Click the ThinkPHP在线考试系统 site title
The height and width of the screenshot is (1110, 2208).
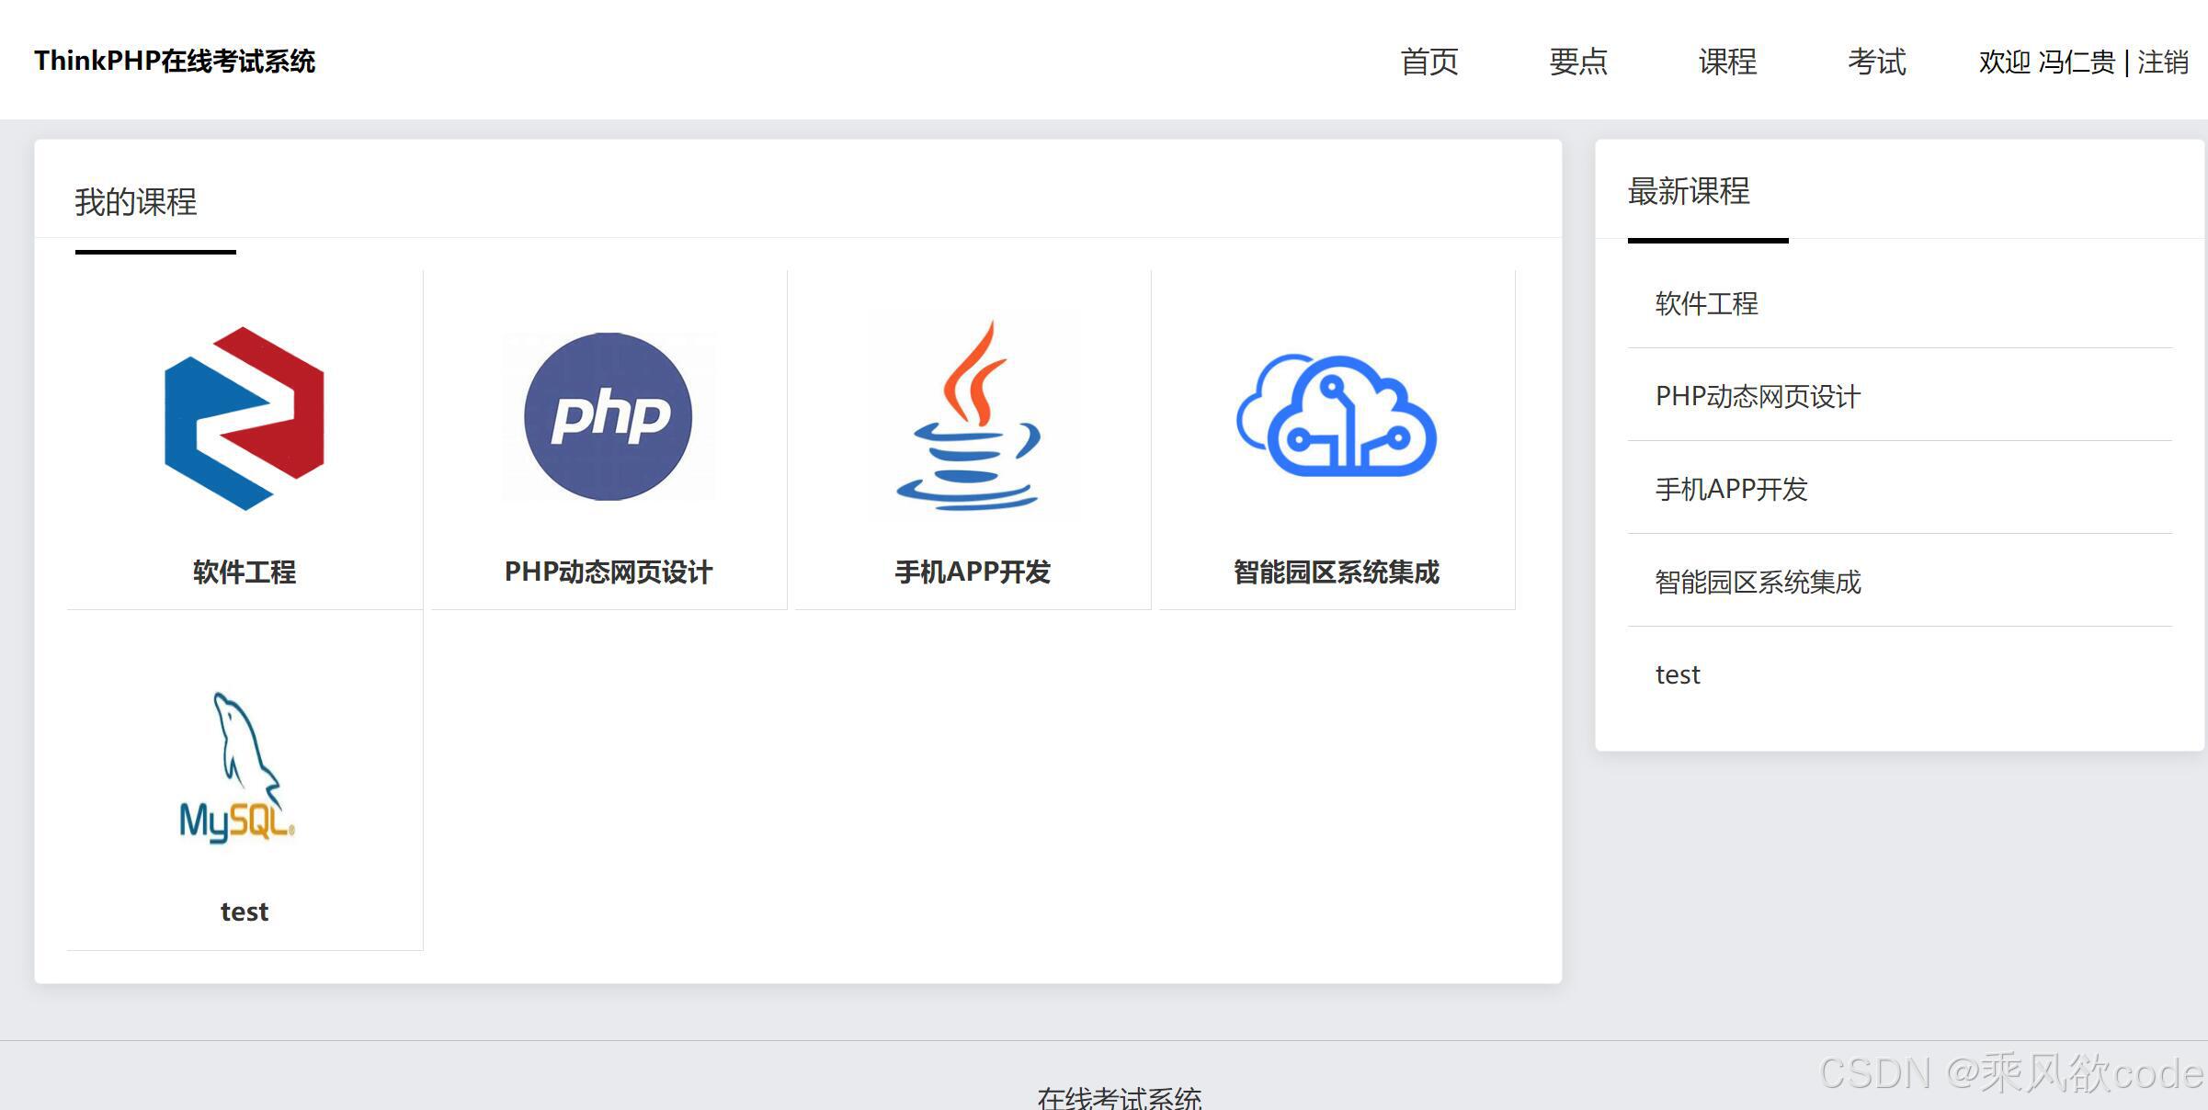pos(175,61)
